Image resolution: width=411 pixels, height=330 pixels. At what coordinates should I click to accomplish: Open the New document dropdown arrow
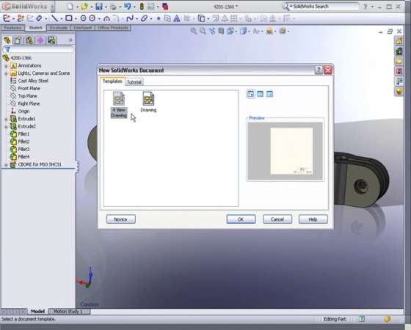click(x=77, y=7)
